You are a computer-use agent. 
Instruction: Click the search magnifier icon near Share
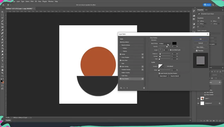pos(213,5)
